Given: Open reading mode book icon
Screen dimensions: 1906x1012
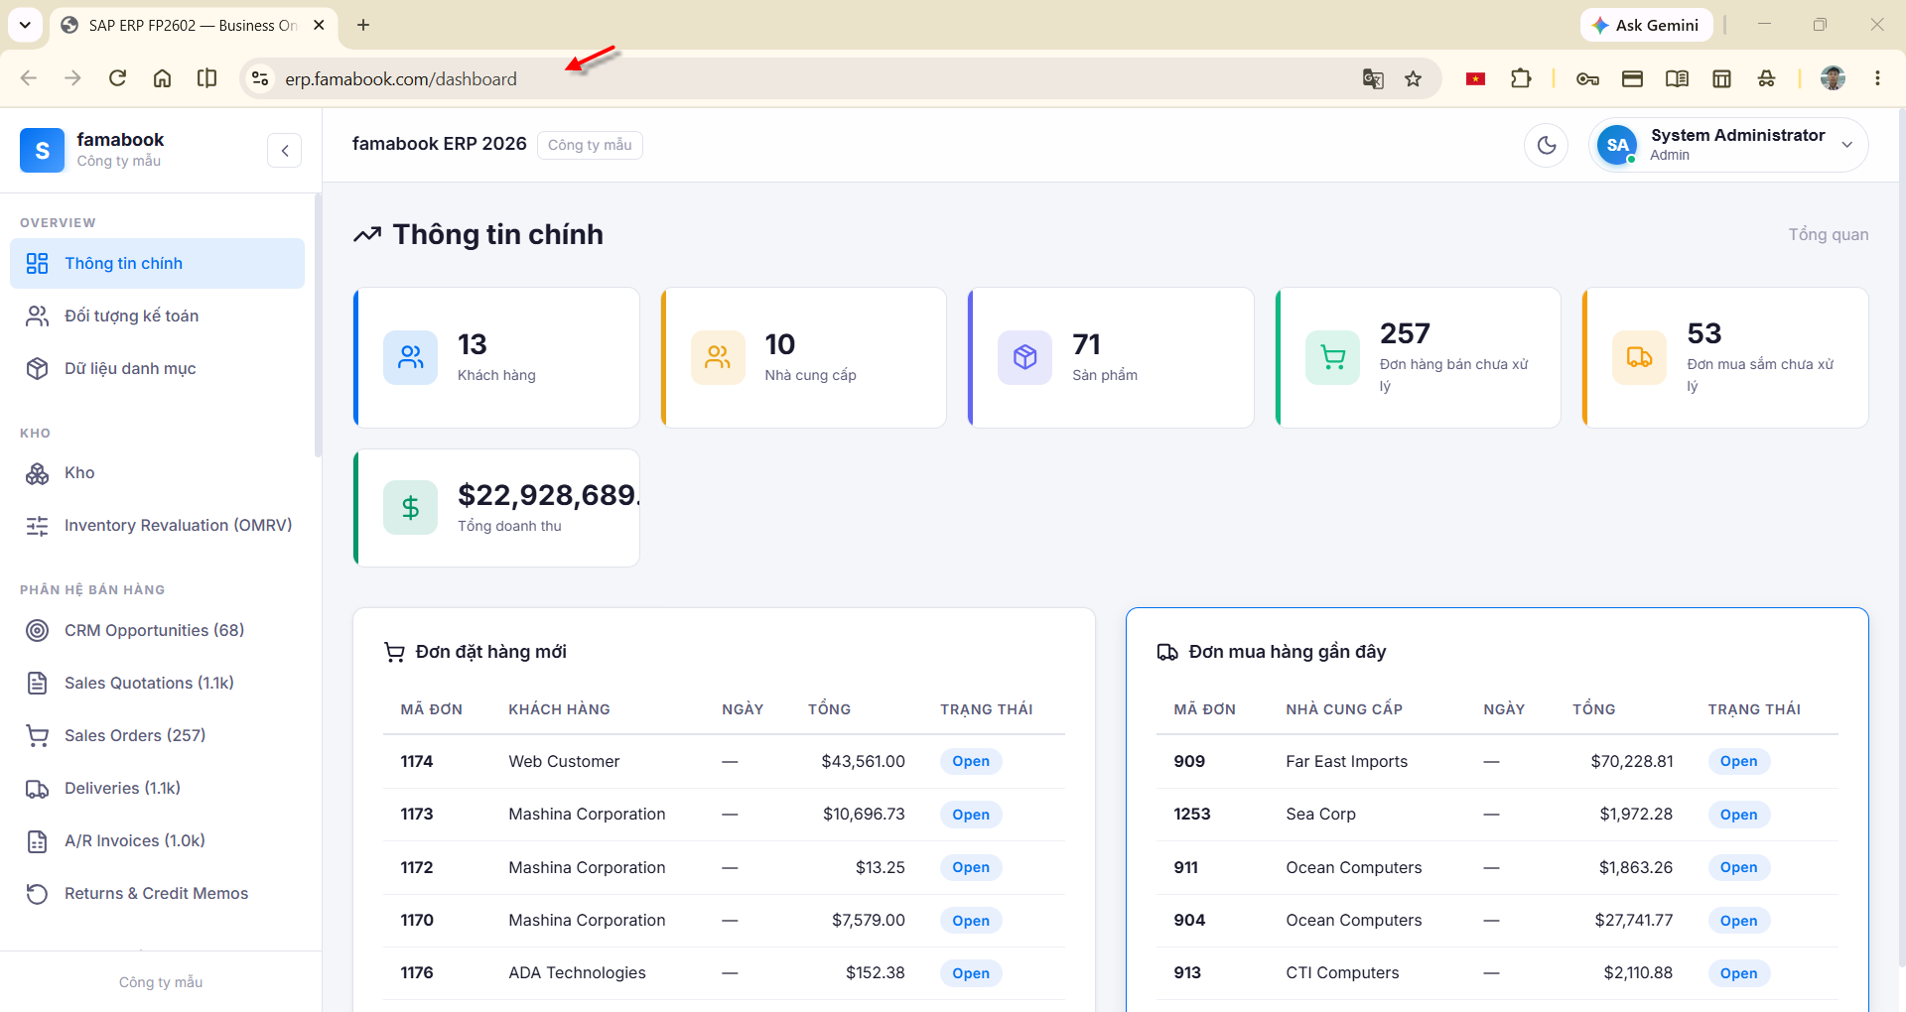Looking at the screenshot, I should [1677, 78].
